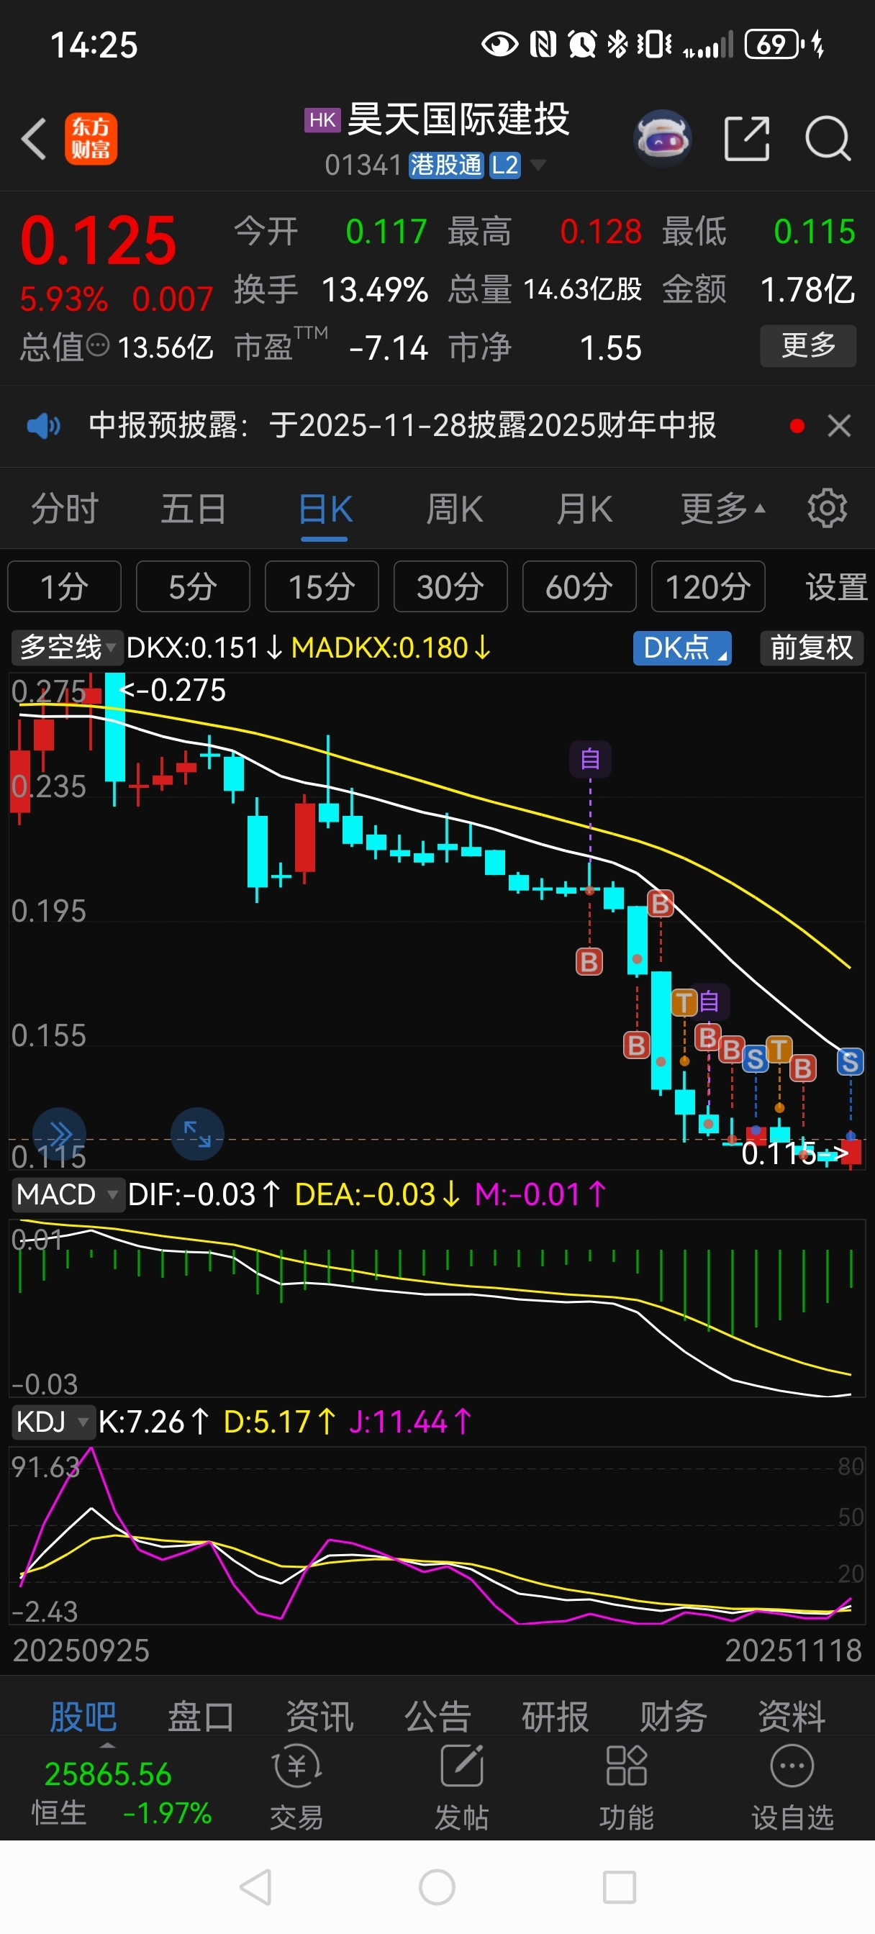
Task: Open the search magnifier icon
Action: coord(828,139)
